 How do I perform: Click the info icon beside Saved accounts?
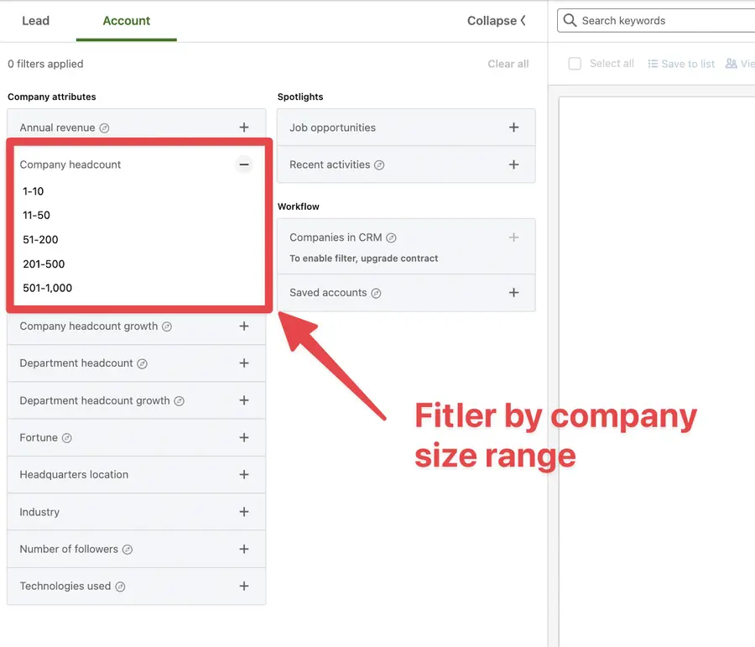tap(376, 293)
